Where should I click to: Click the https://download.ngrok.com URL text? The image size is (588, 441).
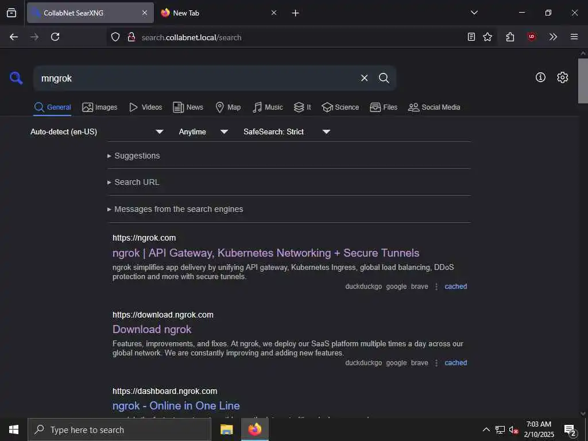pyautogui.click(x=163, y=315)
